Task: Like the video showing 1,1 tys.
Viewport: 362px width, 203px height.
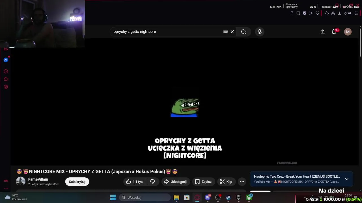Action: (x=135, y=182)
